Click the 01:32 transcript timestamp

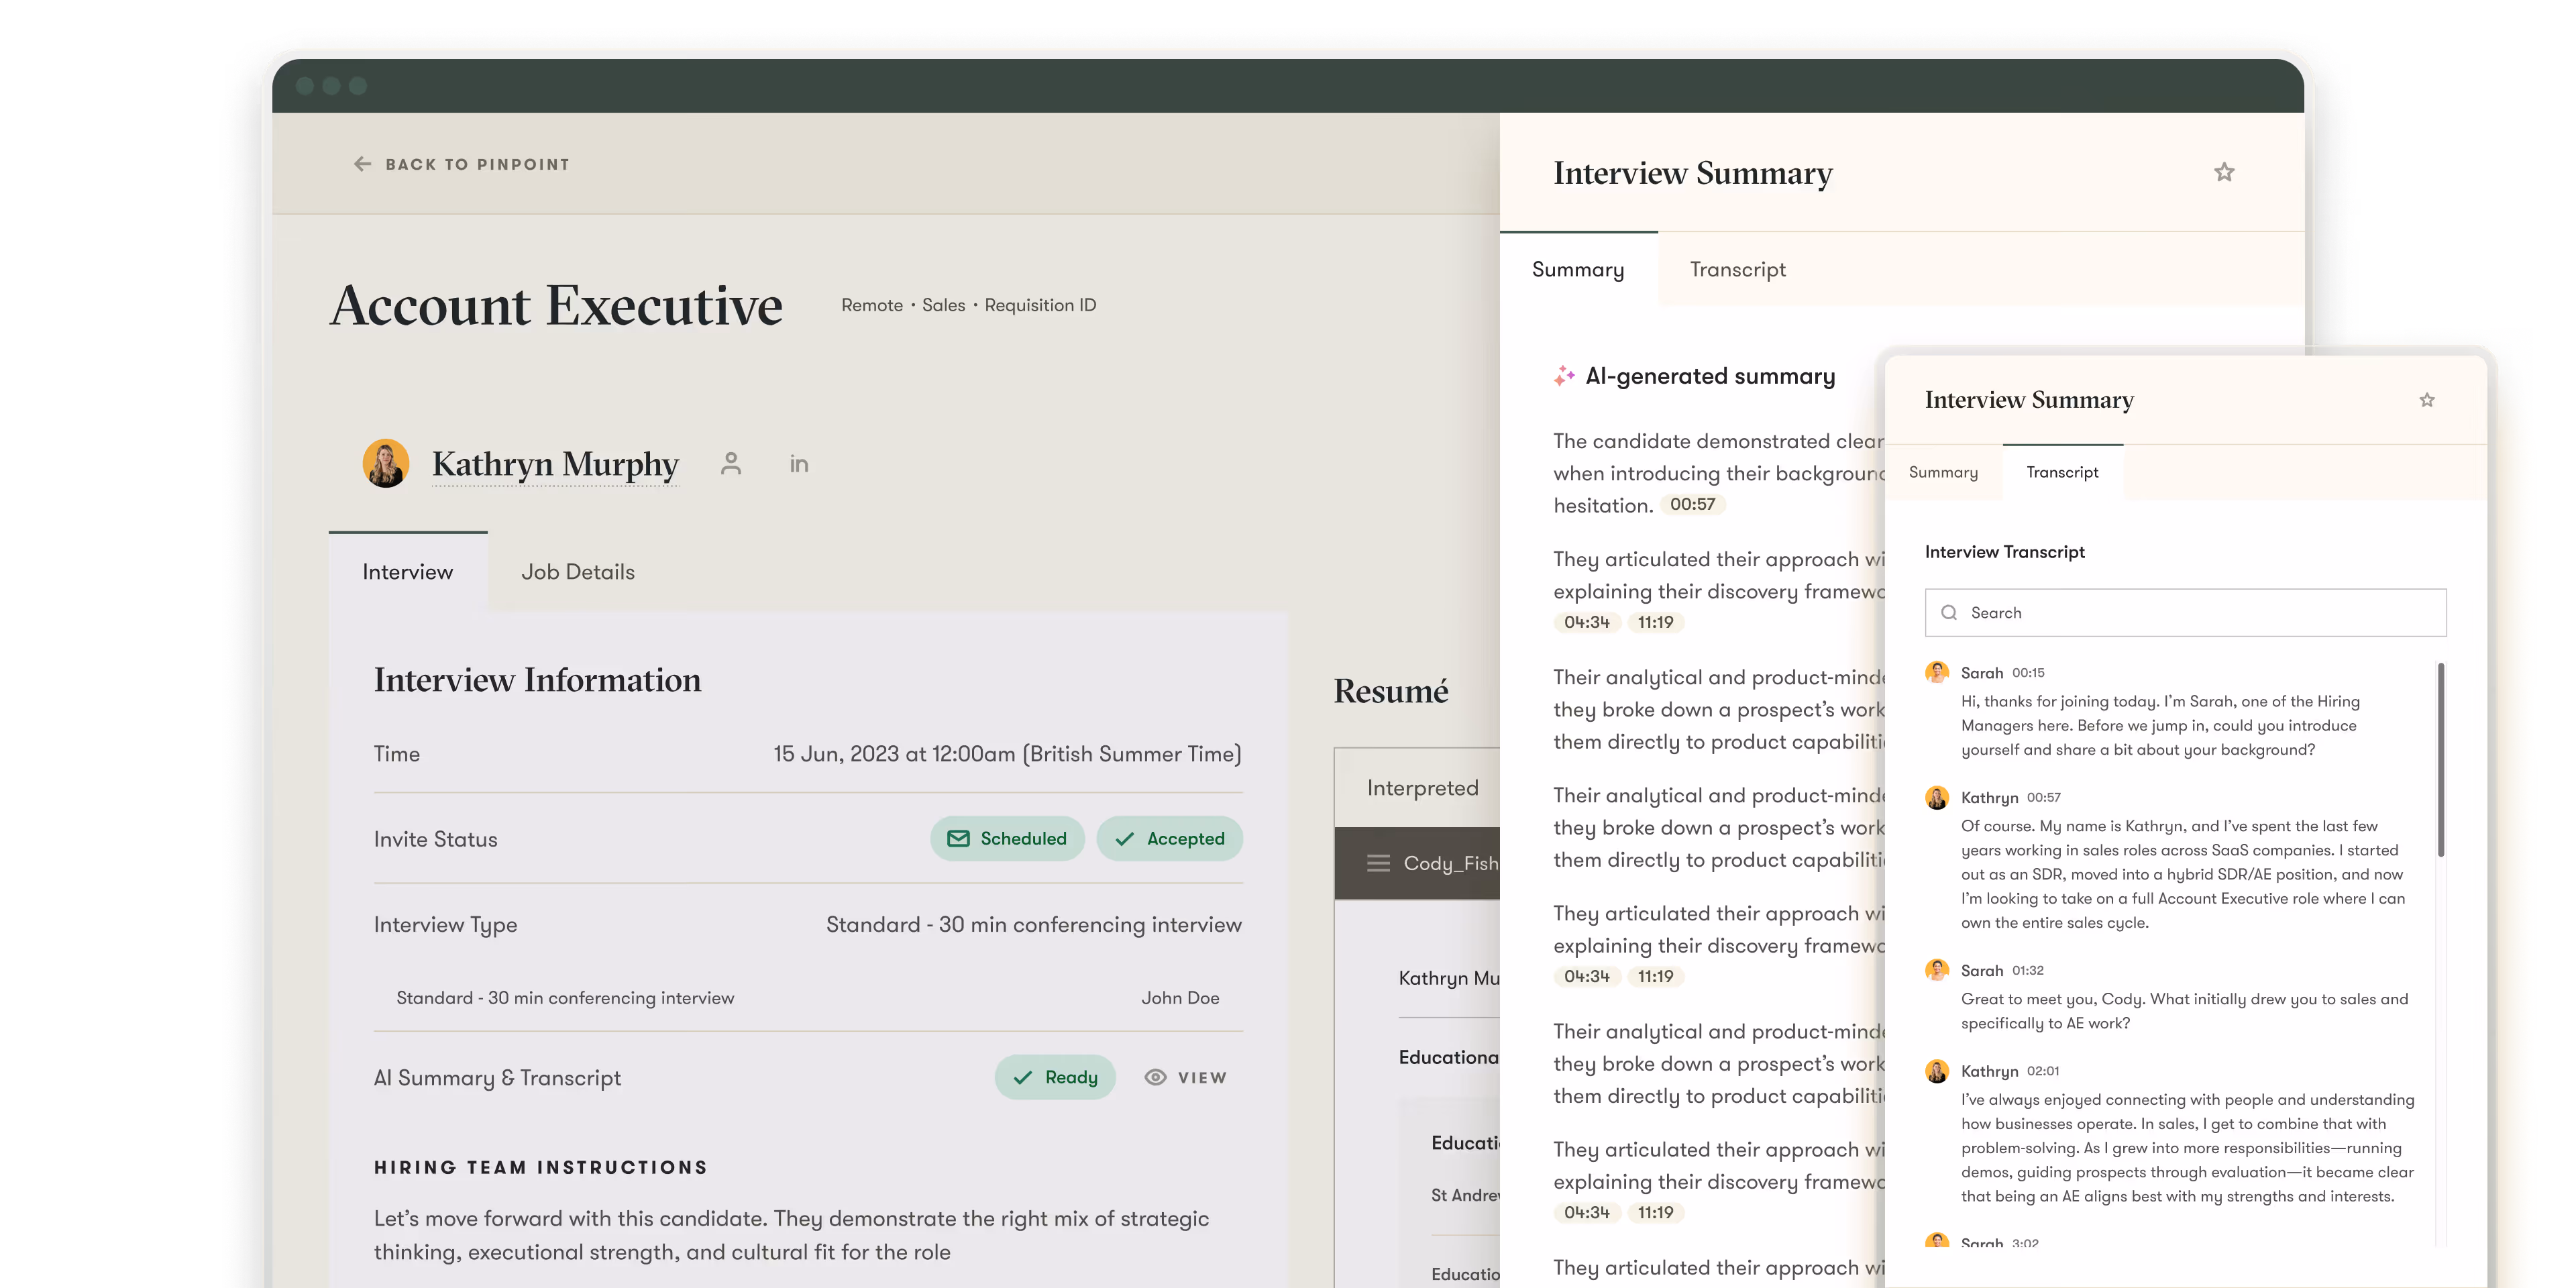2027,971
